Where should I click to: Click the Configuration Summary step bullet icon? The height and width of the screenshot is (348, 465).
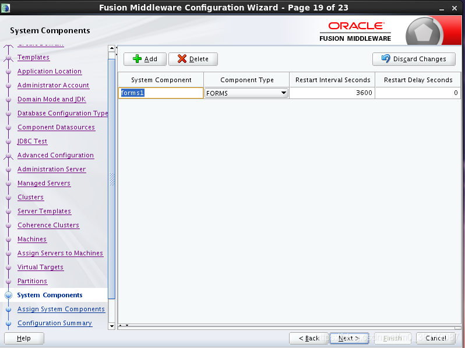pos(9,323)
